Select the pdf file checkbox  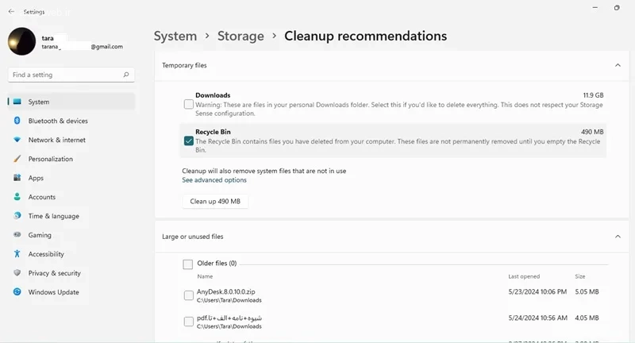(189, 322)
